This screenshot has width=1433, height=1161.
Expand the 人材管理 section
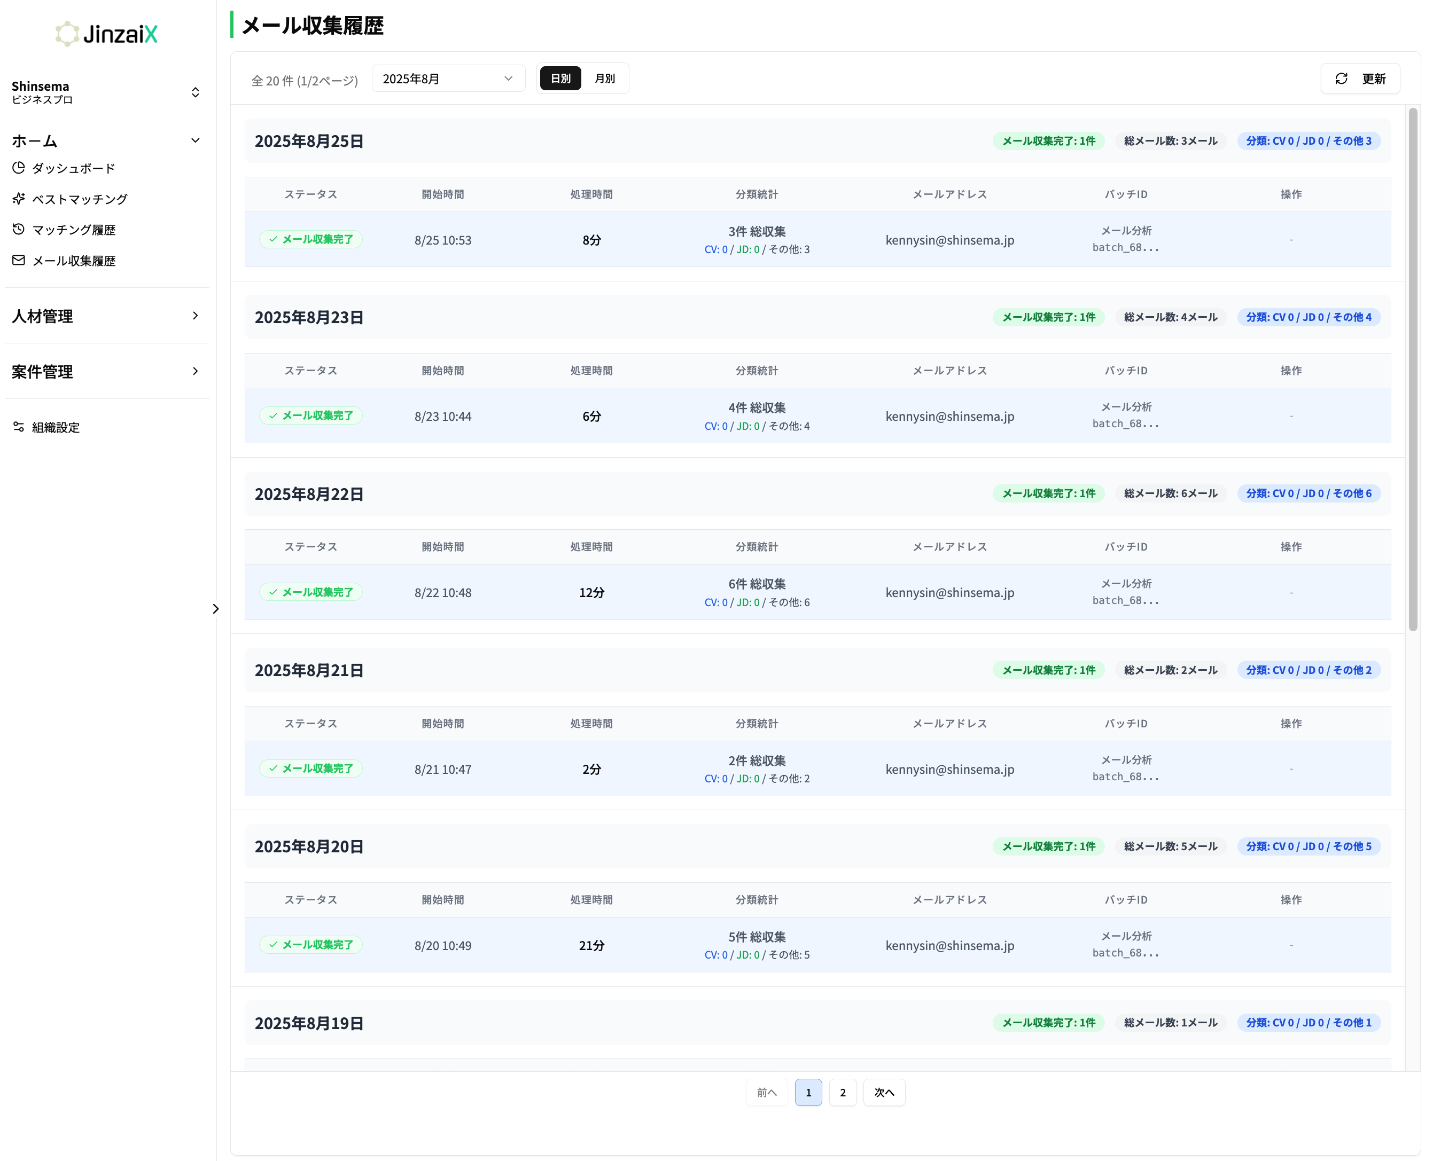pyautogui.click(x=107, y=316)
